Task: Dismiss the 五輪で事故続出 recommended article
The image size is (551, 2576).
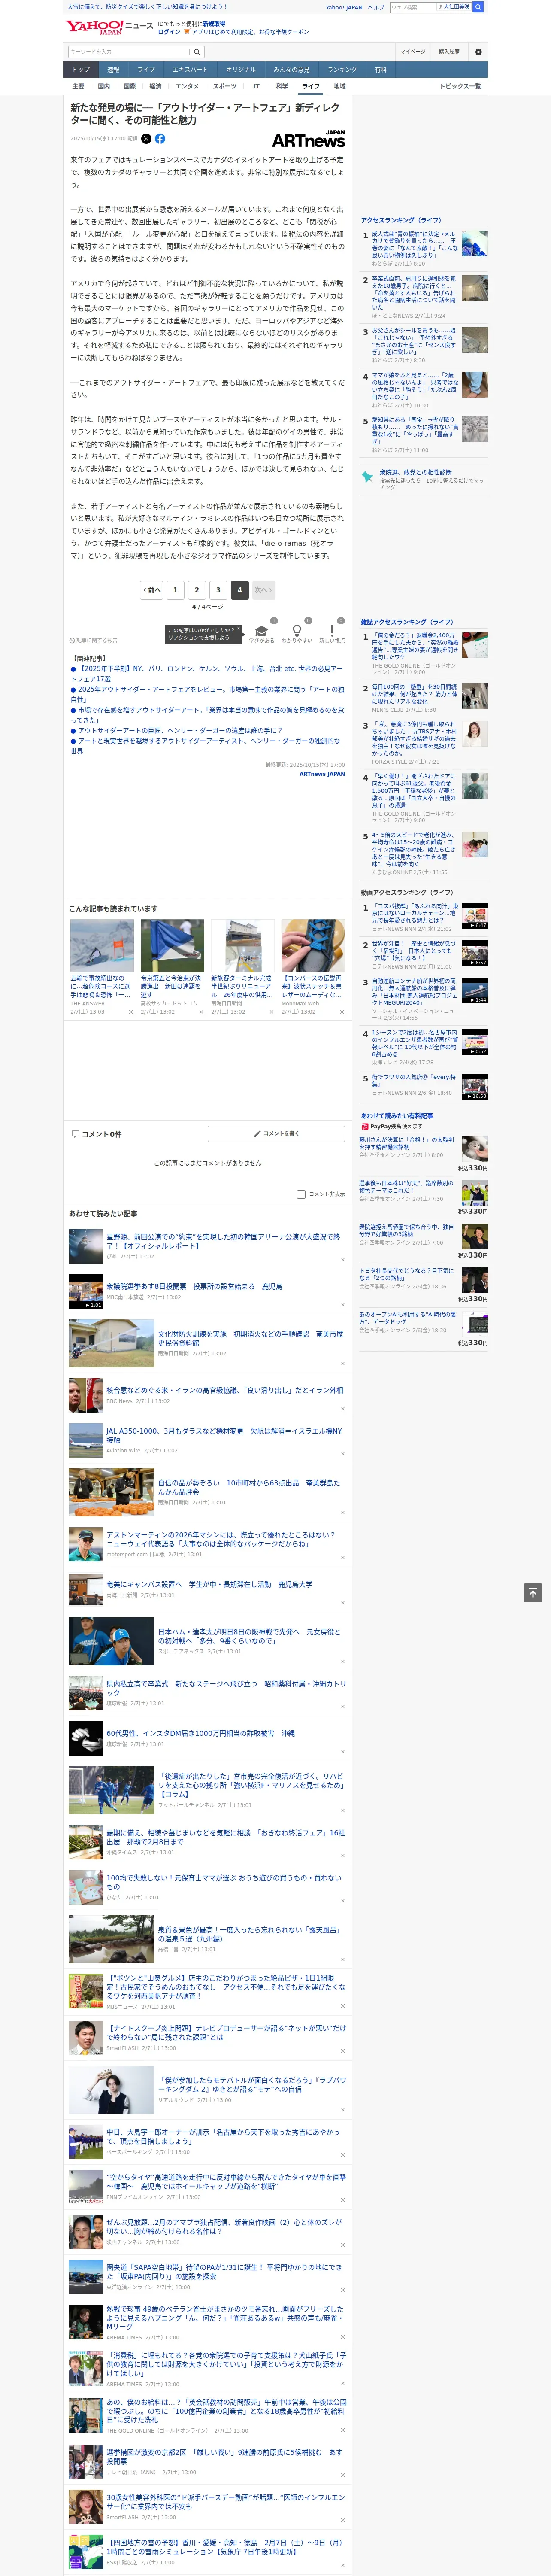Action: (130, 1012)
